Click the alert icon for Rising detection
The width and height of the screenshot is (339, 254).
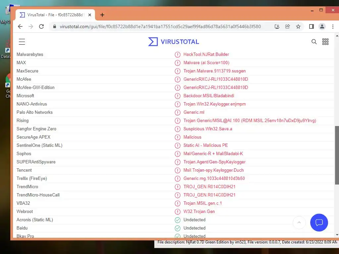[177, 121]
